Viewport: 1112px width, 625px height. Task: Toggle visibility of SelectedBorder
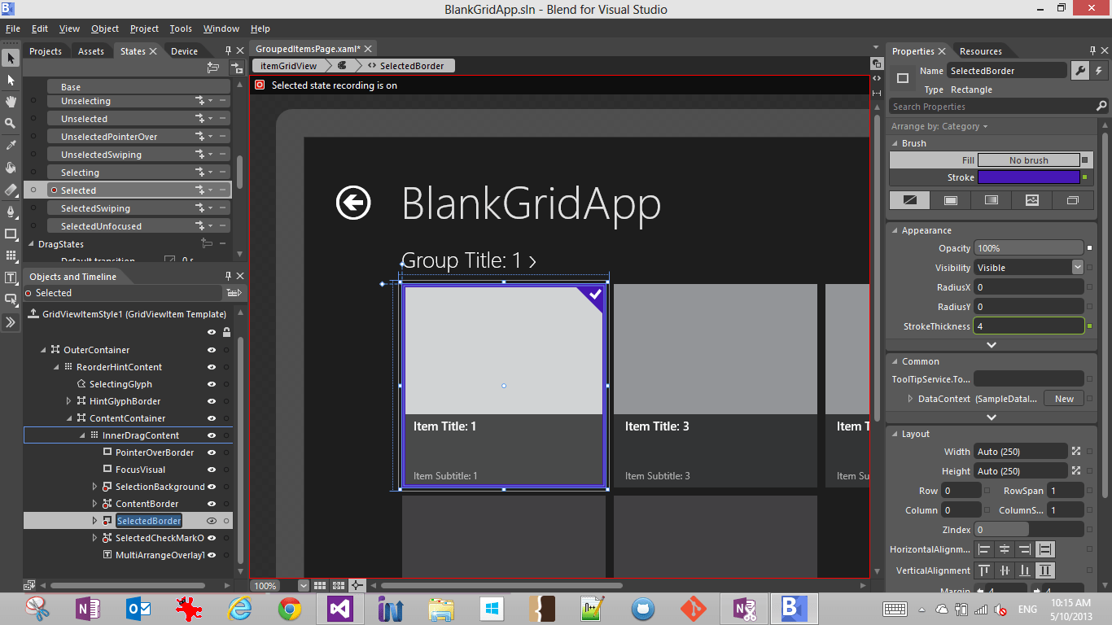(212, 521)
